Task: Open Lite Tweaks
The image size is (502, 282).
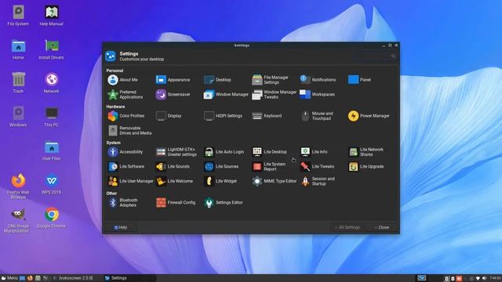Action: click(317, 167)
